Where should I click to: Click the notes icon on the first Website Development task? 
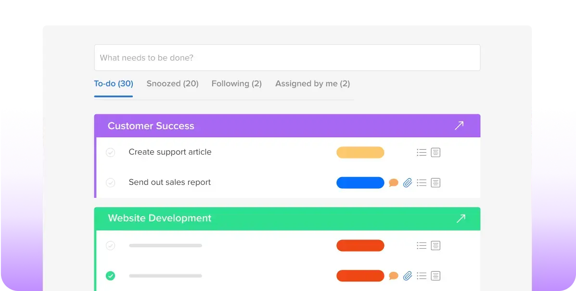(x=435, y=245)
